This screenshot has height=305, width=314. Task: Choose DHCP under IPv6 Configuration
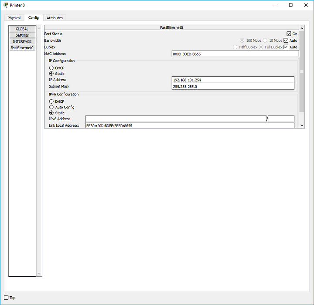[x=51, y=102]
